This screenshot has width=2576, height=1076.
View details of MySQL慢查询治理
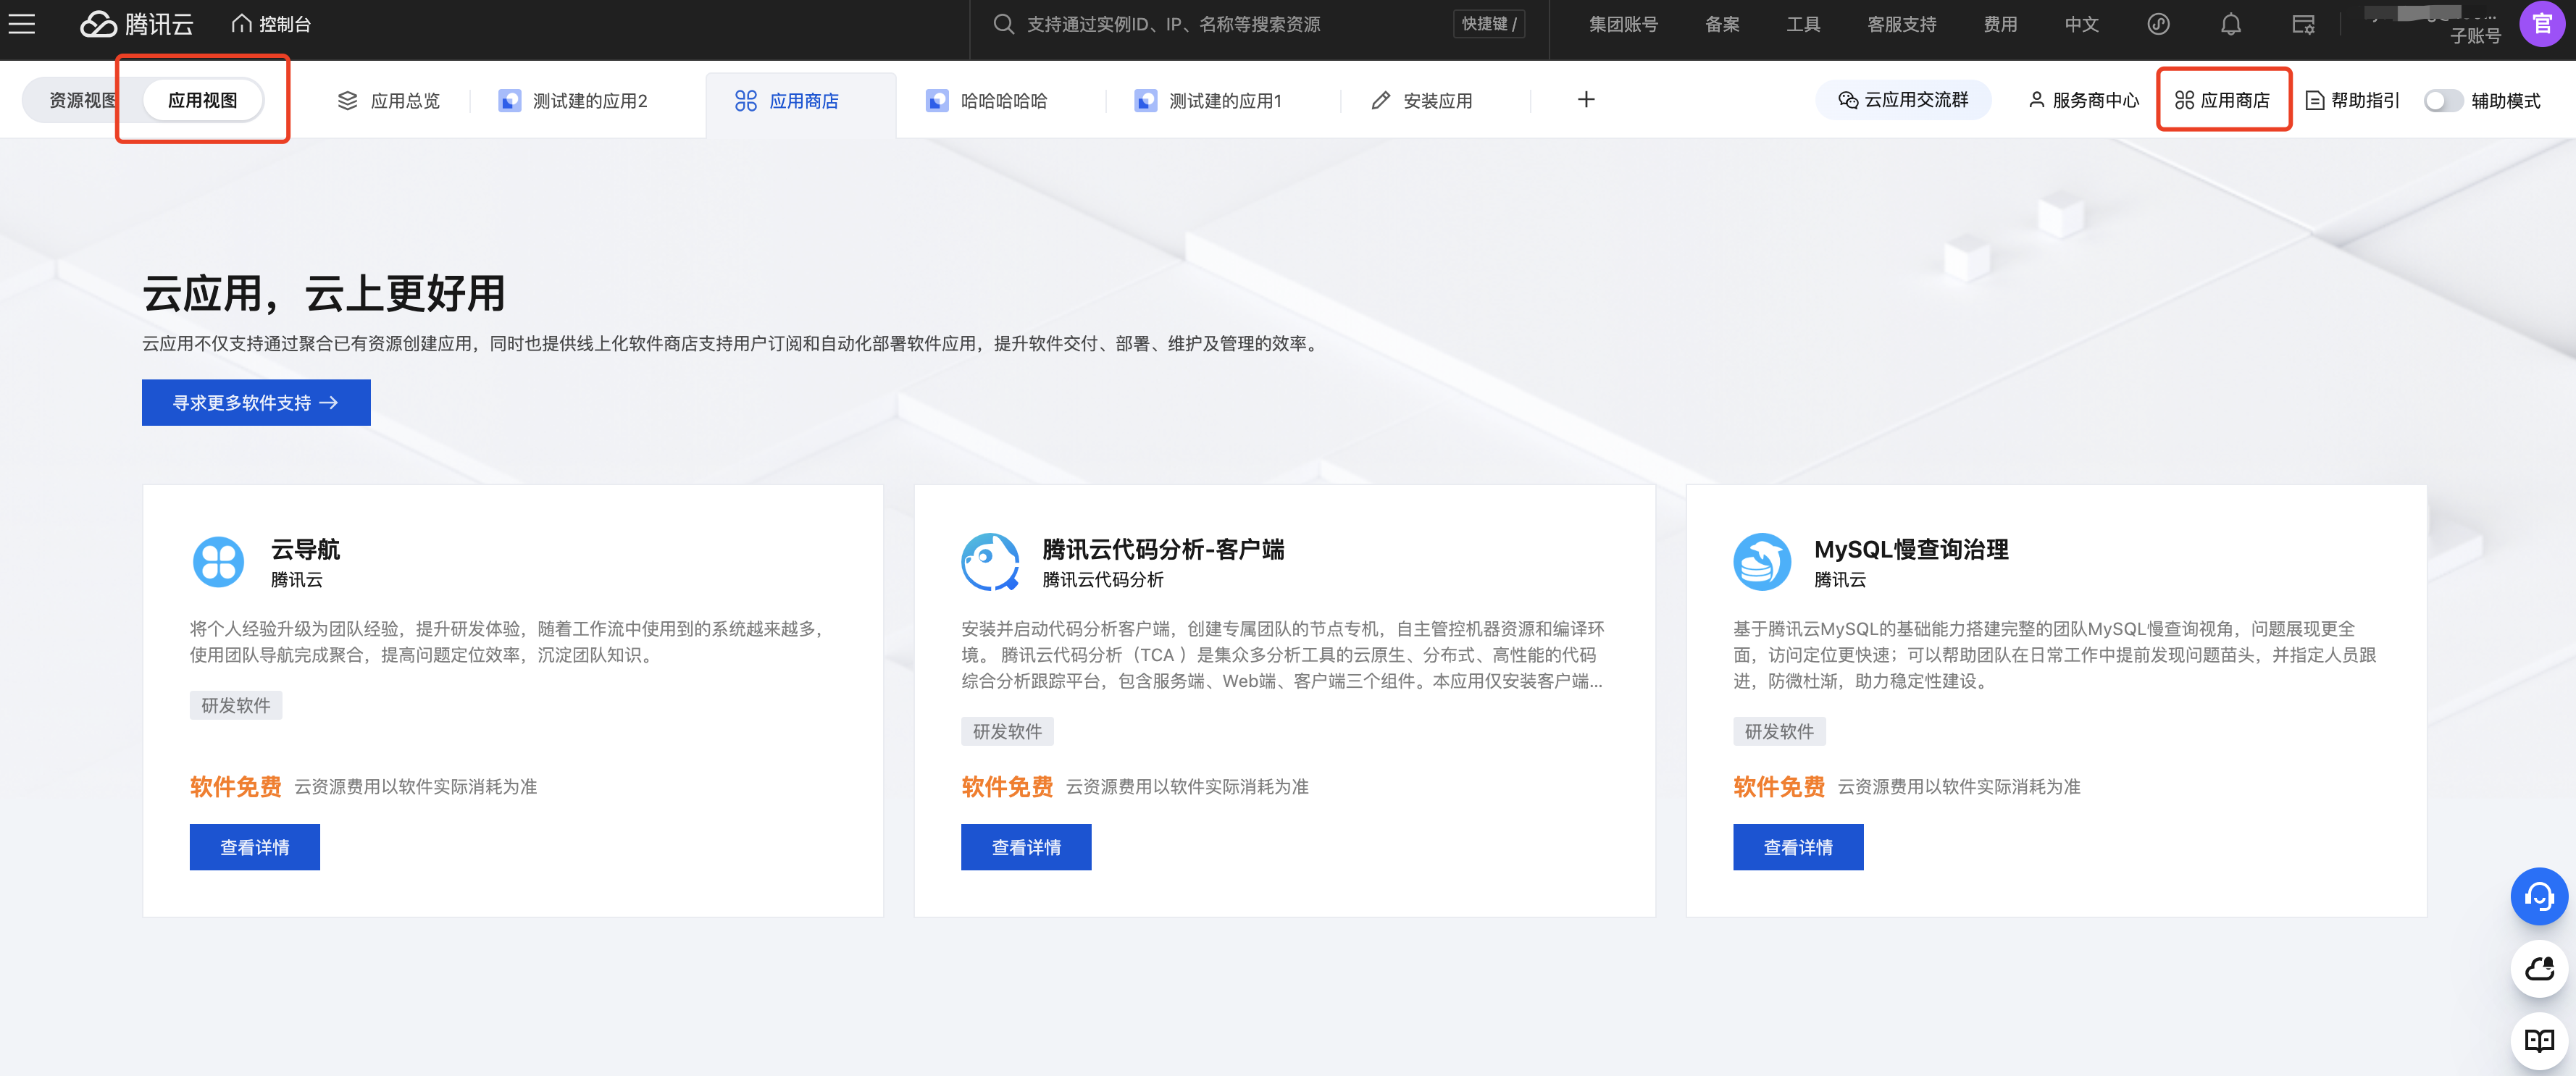(x=1798, y=847)
